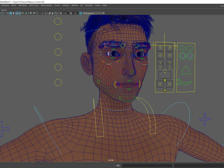Toggle Wireframe on Shaded icon
Viewport: 224px width, 168px height.
(x=17, y=14)
